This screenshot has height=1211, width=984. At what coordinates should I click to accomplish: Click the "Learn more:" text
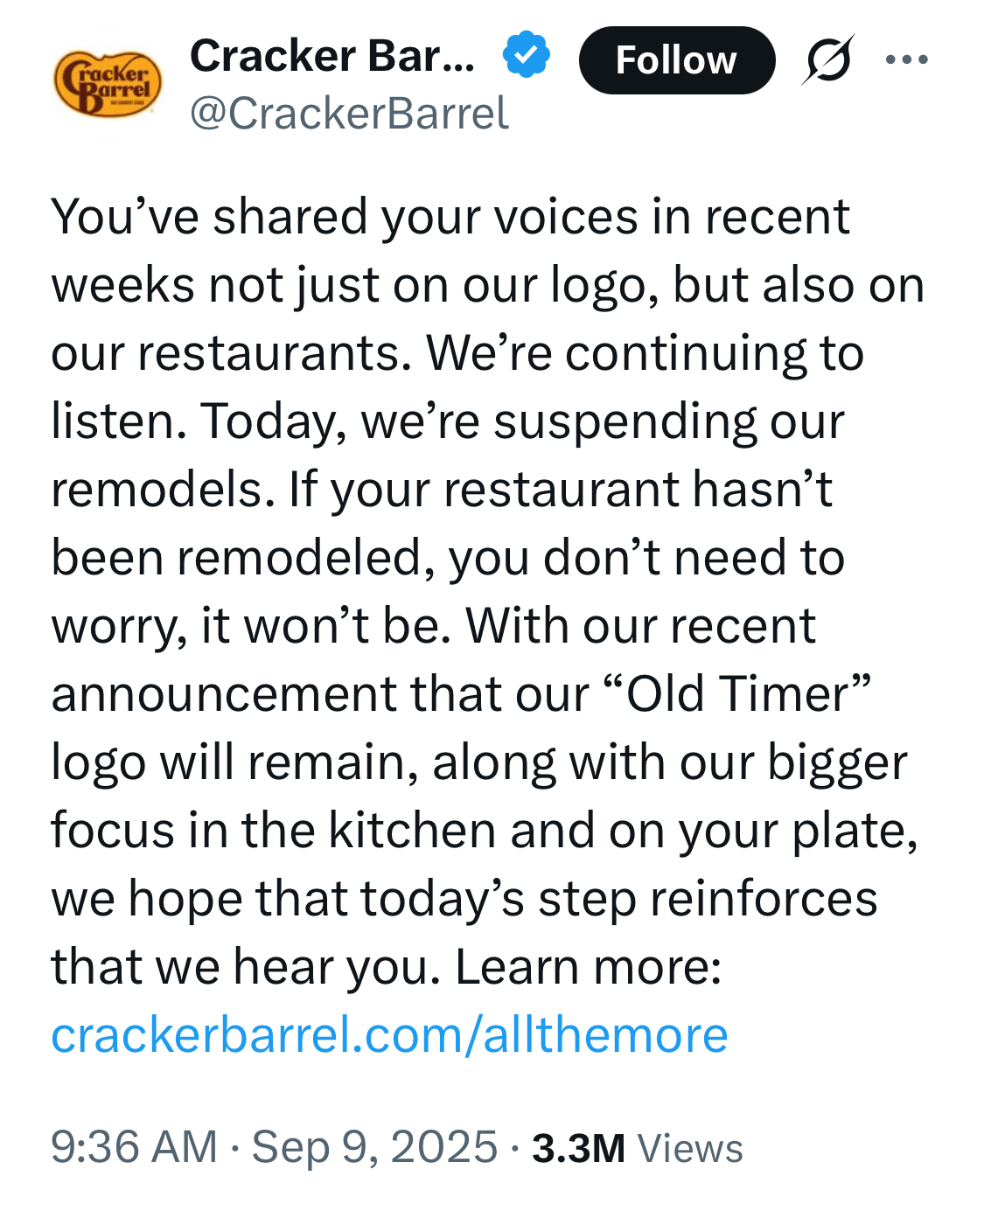[x=588, y=967]
